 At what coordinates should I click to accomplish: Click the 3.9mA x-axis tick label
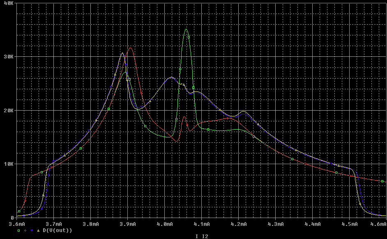click(127, 224)
